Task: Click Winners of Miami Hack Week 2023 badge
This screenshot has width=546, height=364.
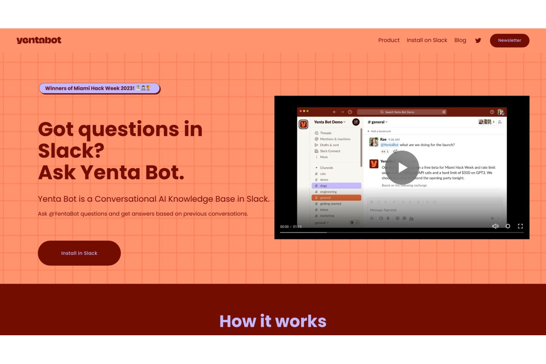Action: pos(99,88)
